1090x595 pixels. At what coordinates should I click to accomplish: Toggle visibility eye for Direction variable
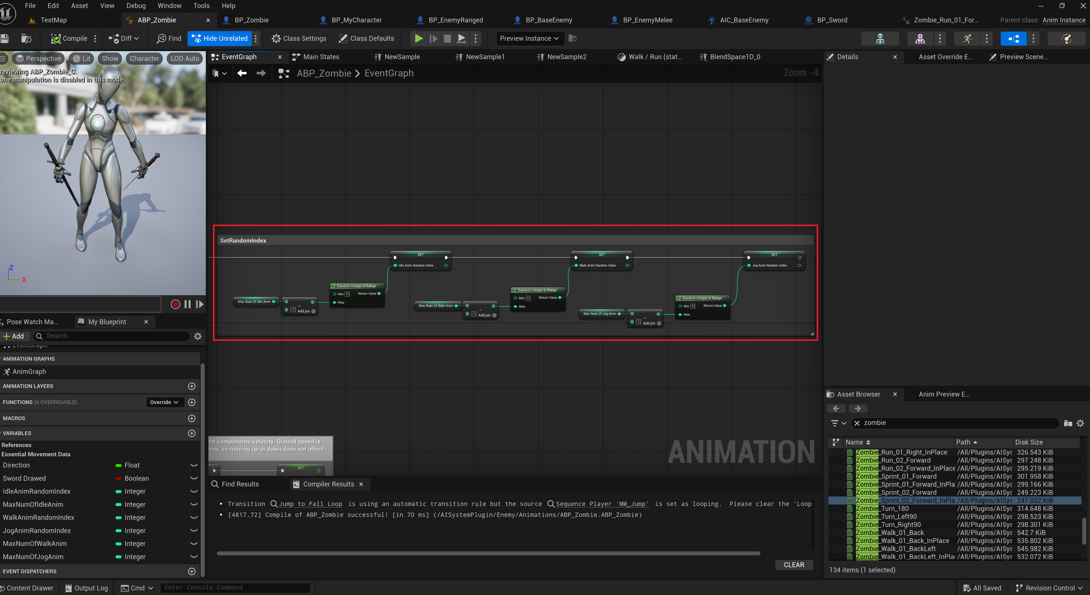(x=194, y=465)
